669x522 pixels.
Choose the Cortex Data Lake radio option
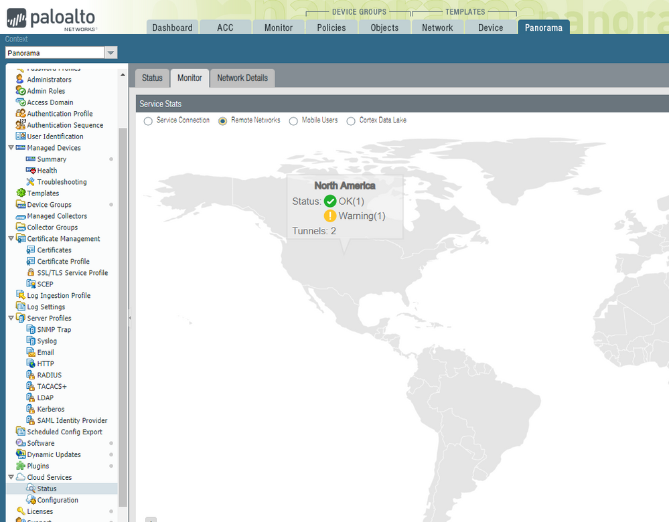pyautogui.click(x=351, y=121)
